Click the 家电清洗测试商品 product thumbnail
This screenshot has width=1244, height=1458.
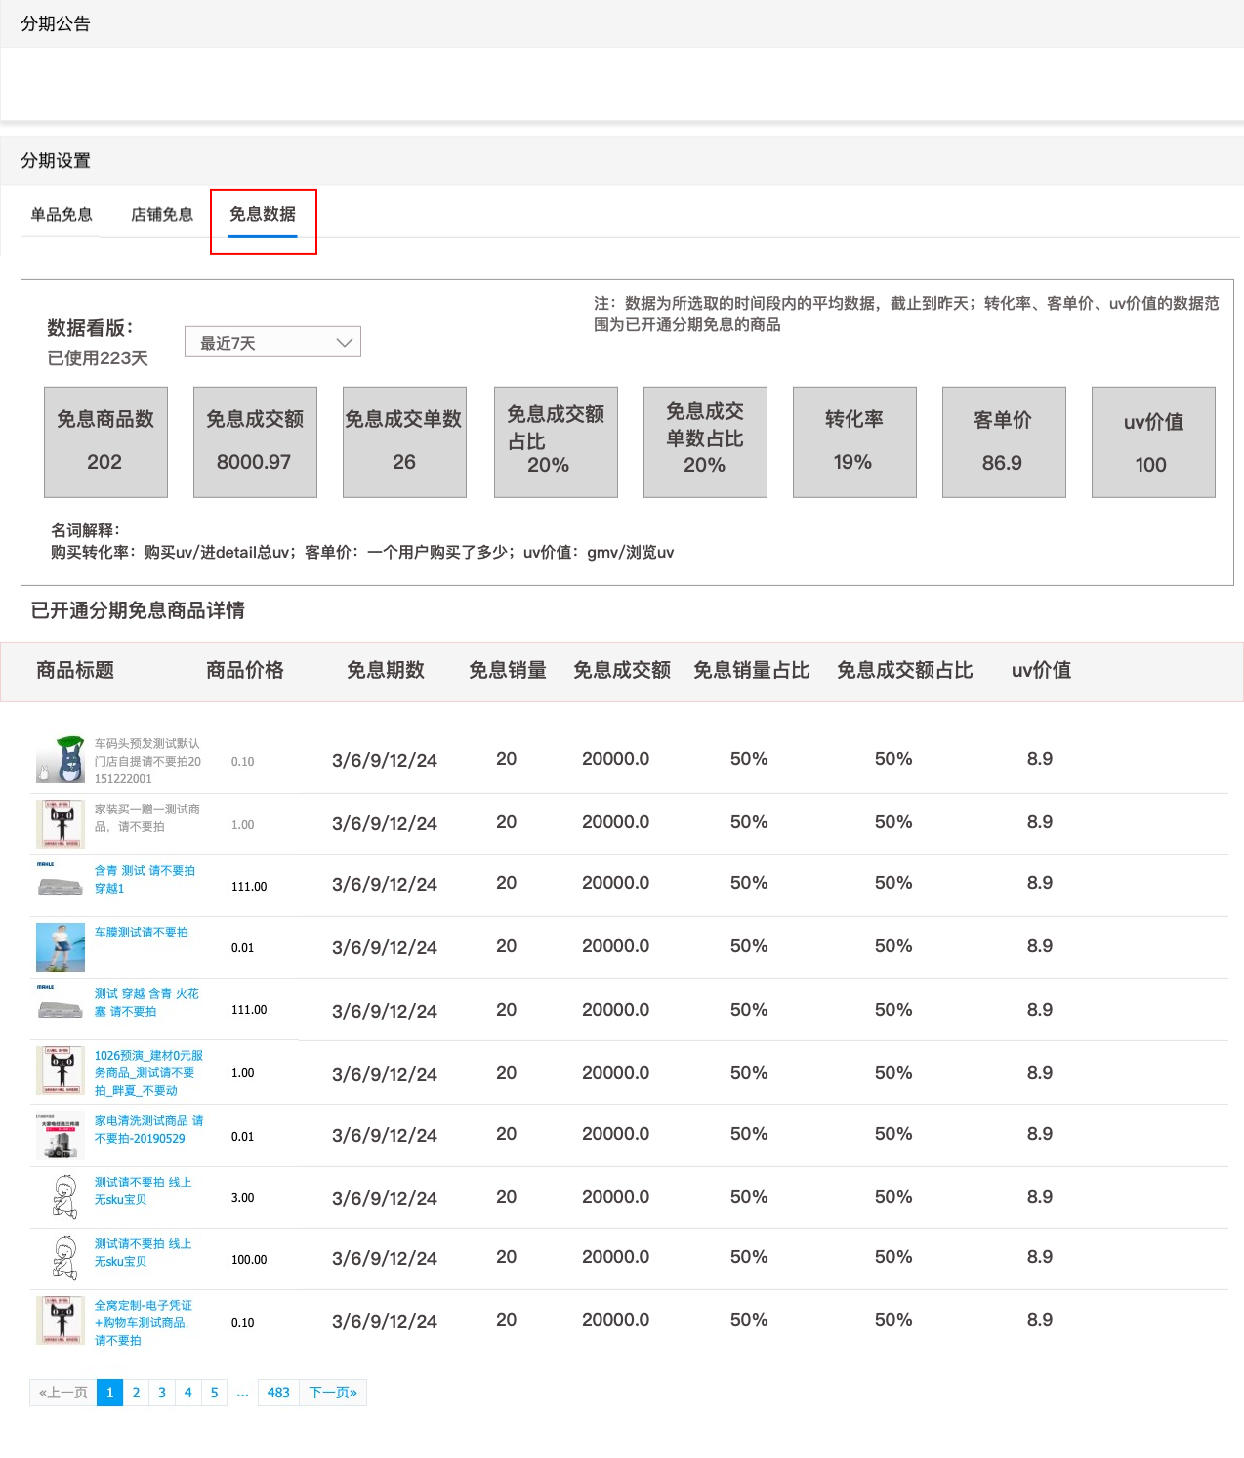(x=61, y=1135)
